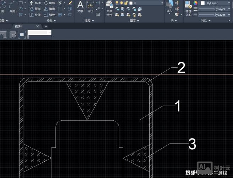Toggle layer freeze sun icon

[x=121, y=3]
